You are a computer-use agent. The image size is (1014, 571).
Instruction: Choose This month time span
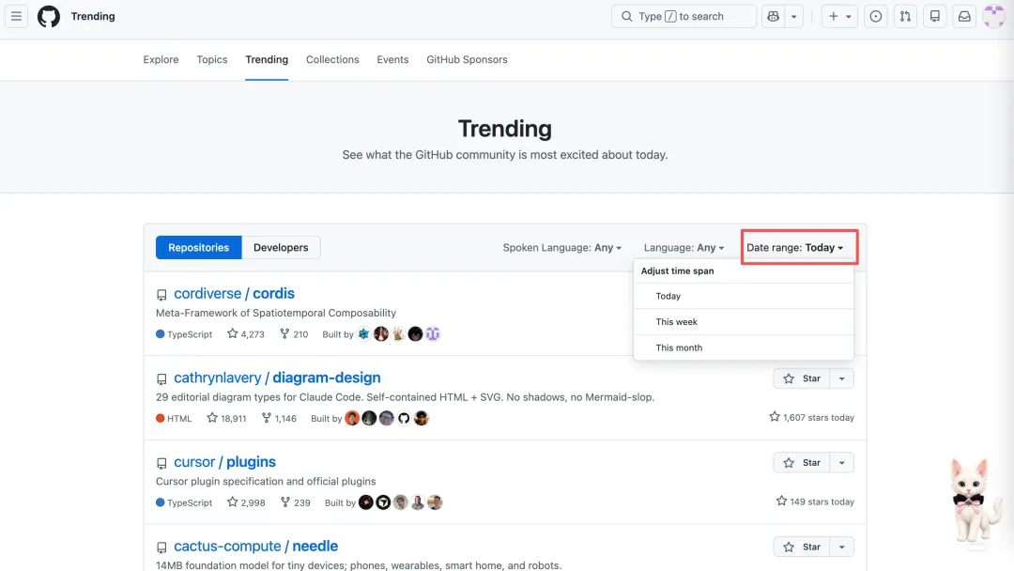click(744, 347)
